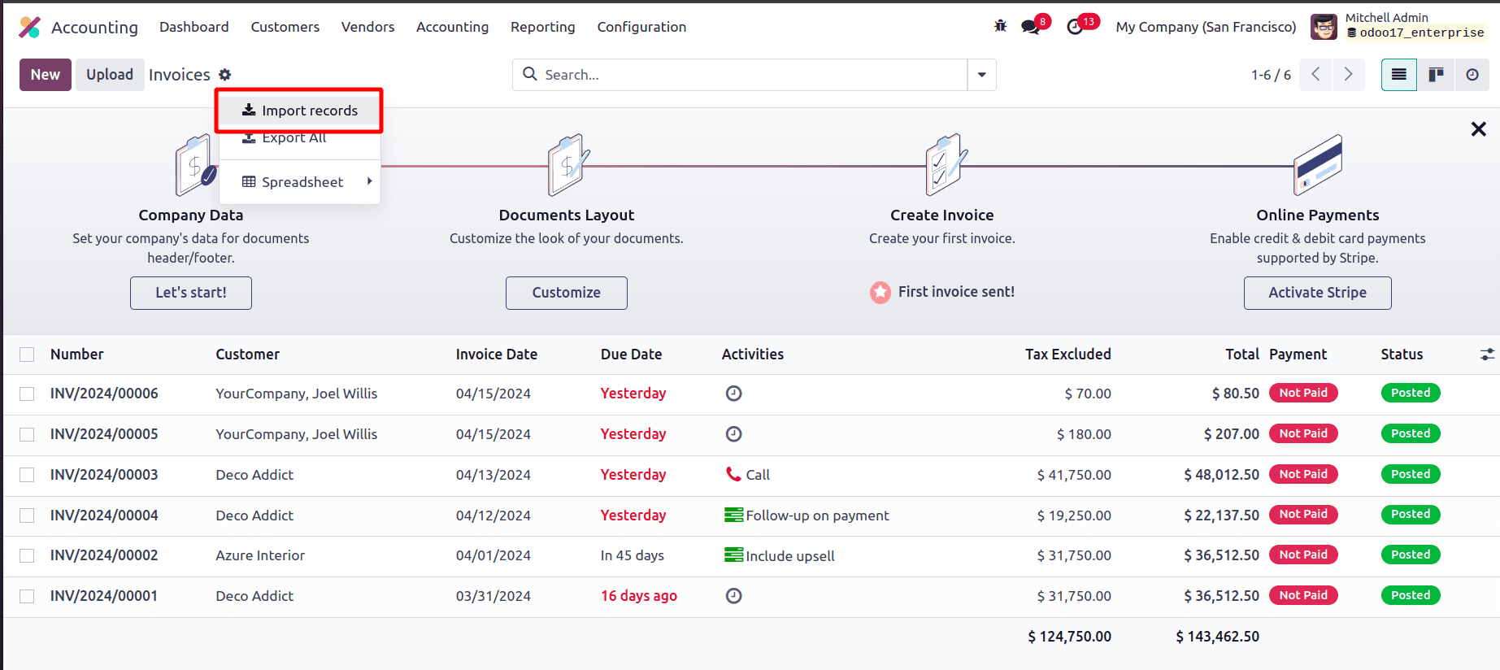This screenshot has height=670, width=1500.
Task: Click the Not Paid badge for INV/2024/00002
Action: [x=1303, y=555]
